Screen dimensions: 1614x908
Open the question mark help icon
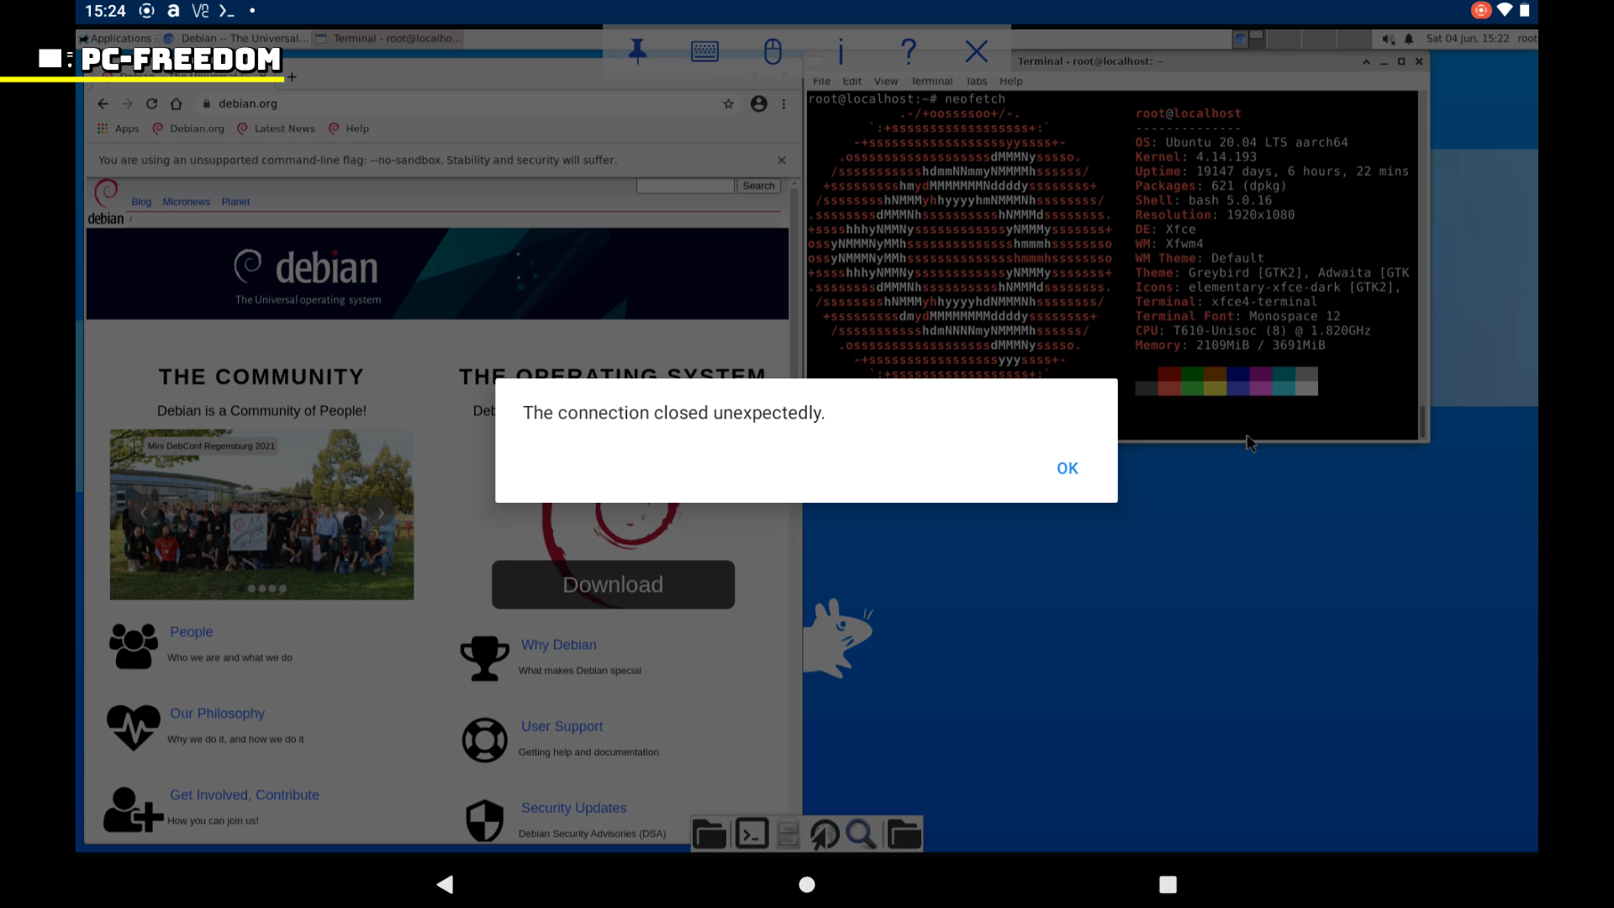(908, 51)
